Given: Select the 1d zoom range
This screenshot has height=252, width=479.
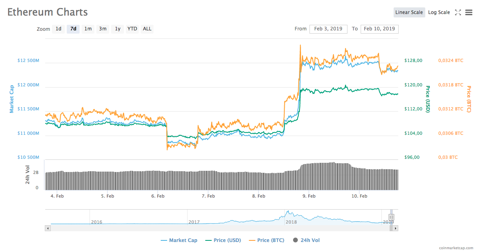Looking at the screenshot, I should pos(58,29).
